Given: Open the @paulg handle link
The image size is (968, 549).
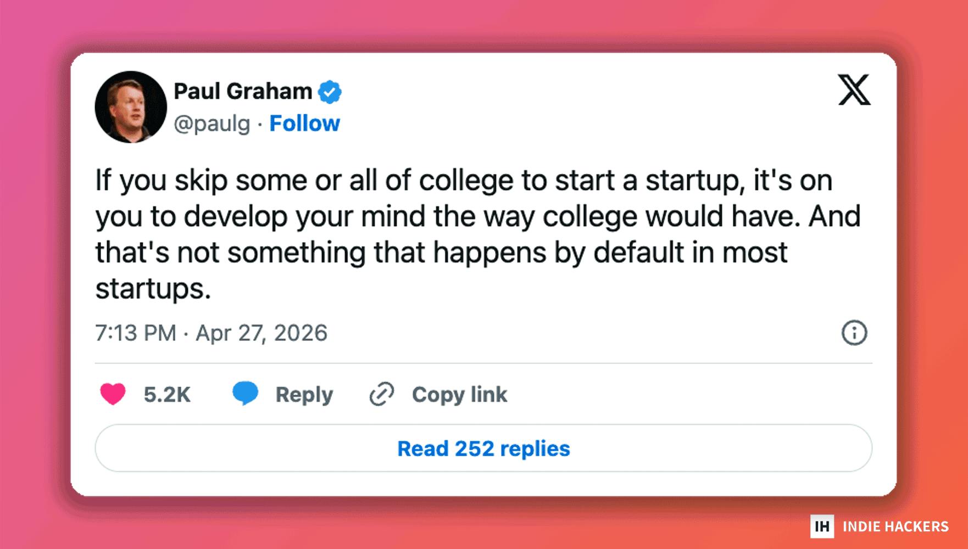Looking at the screenshot, I should (x=212, y=124).
